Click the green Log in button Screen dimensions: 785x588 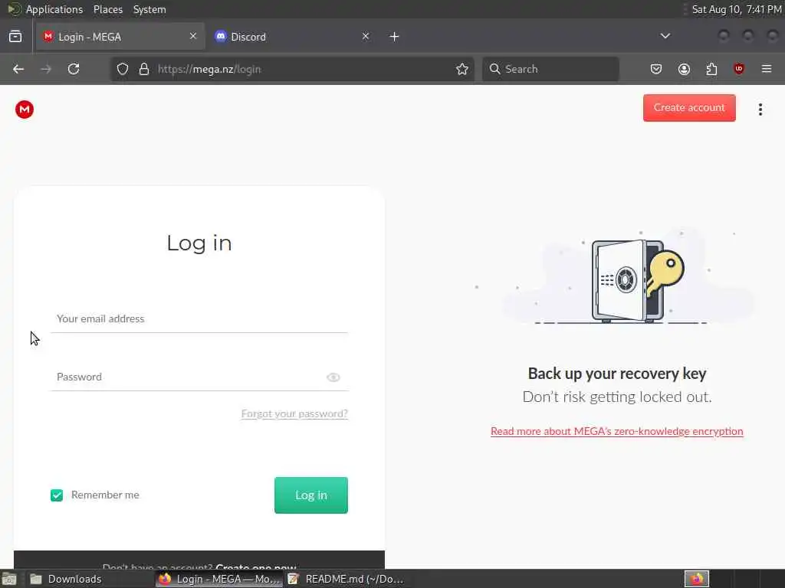[x=311, y=495]
